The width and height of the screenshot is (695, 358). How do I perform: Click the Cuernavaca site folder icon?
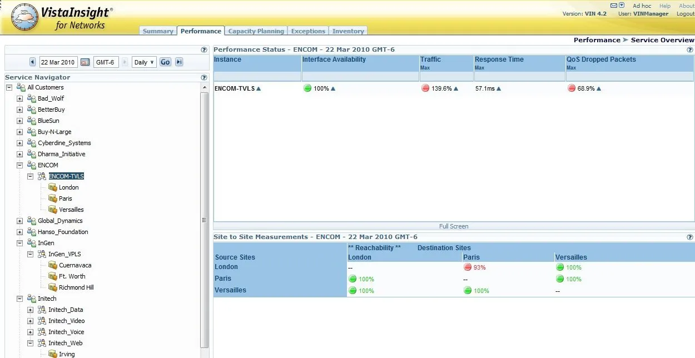pos(53,265)
